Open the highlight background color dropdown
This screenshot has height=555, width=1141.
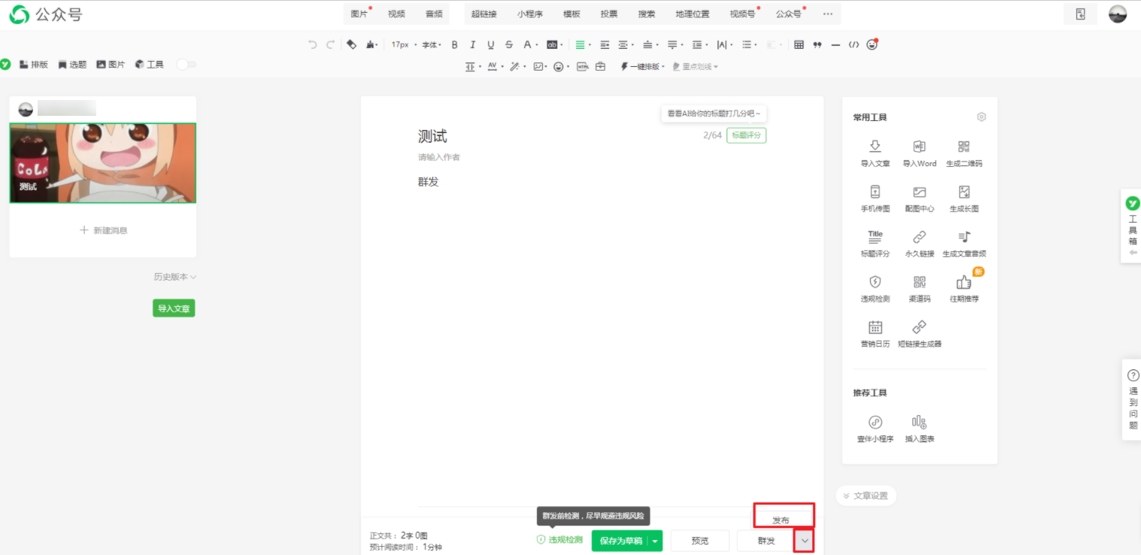point(554,45)
